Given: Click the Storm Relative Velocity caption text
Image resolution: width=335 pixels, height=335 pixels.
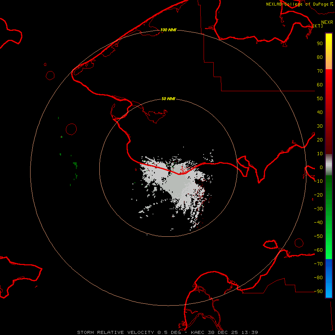Looking at the screenshot, I should 115,332.
